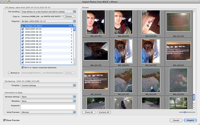Toggle the All Dates checkbox

click(22, 26)
